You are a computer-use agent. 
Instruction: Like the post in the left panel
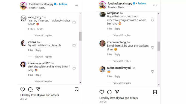(x=22, y=89)
